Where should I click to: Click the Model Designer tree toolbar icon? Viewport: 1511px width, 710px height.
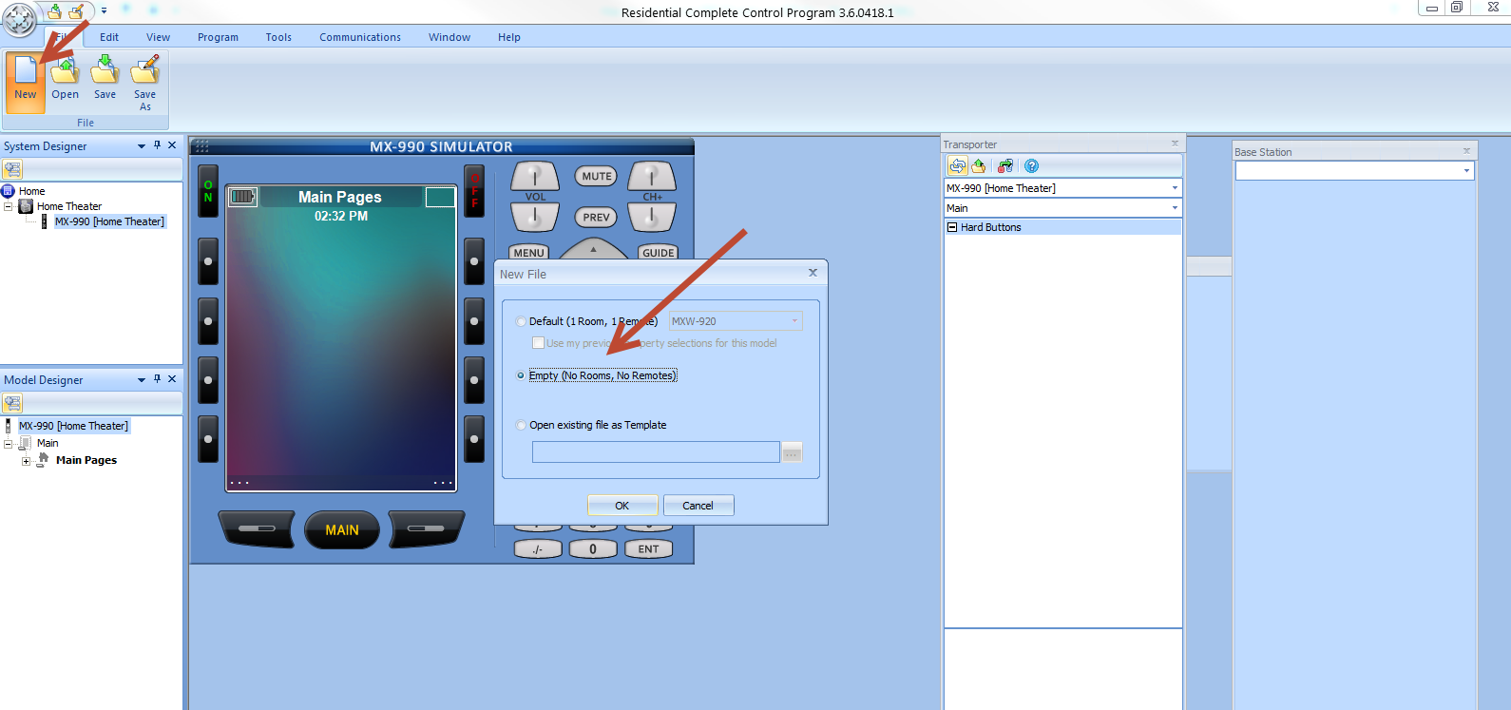[12, 403]
